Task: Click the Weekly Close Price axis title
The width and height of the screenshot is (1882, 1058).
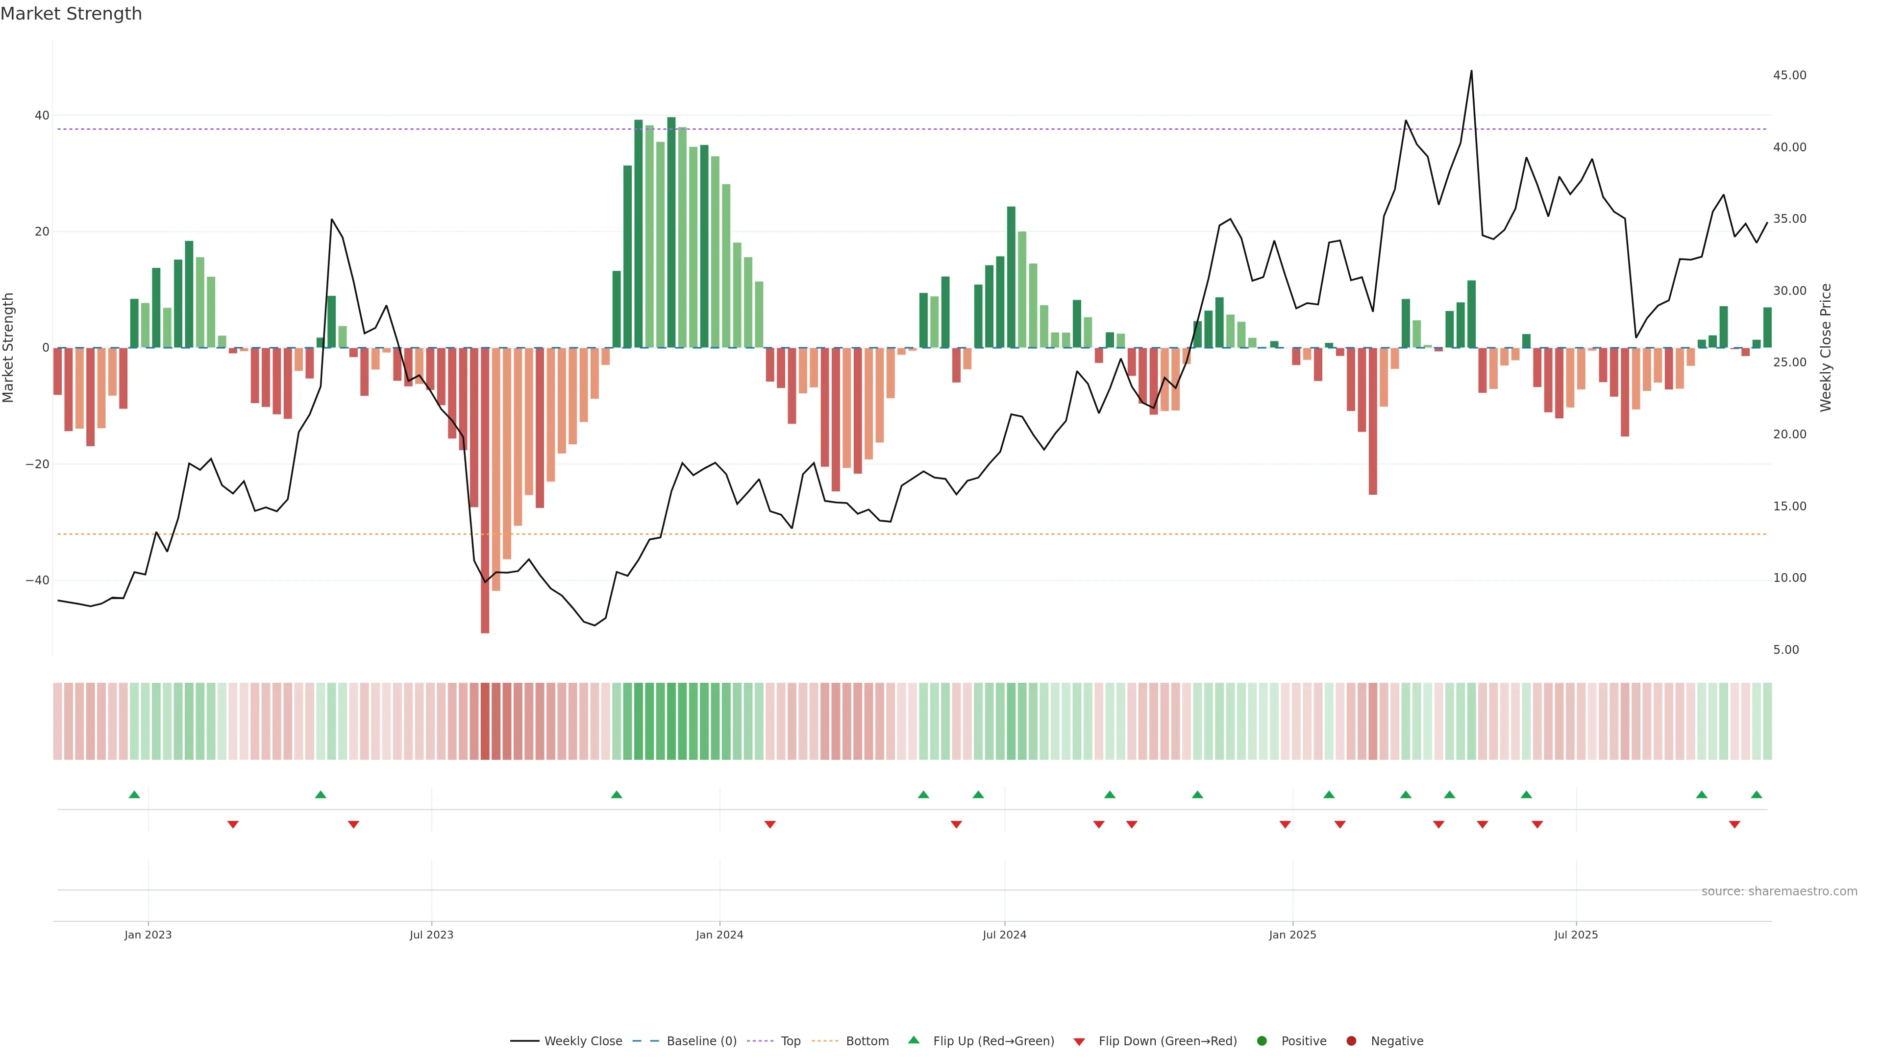Action: 1826,348
